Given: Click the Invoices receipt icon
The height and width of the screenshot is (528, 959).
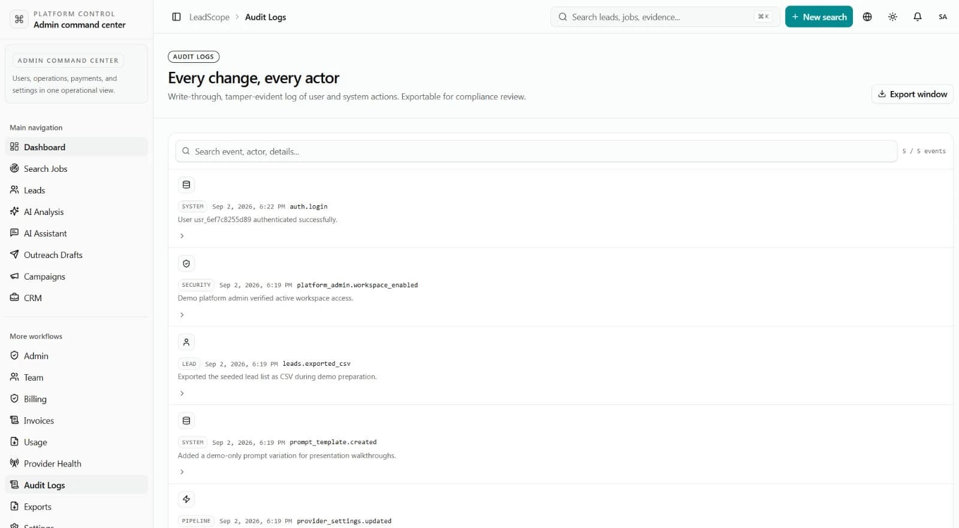Looking at the screenshot, I should click(x=14, y=420).
